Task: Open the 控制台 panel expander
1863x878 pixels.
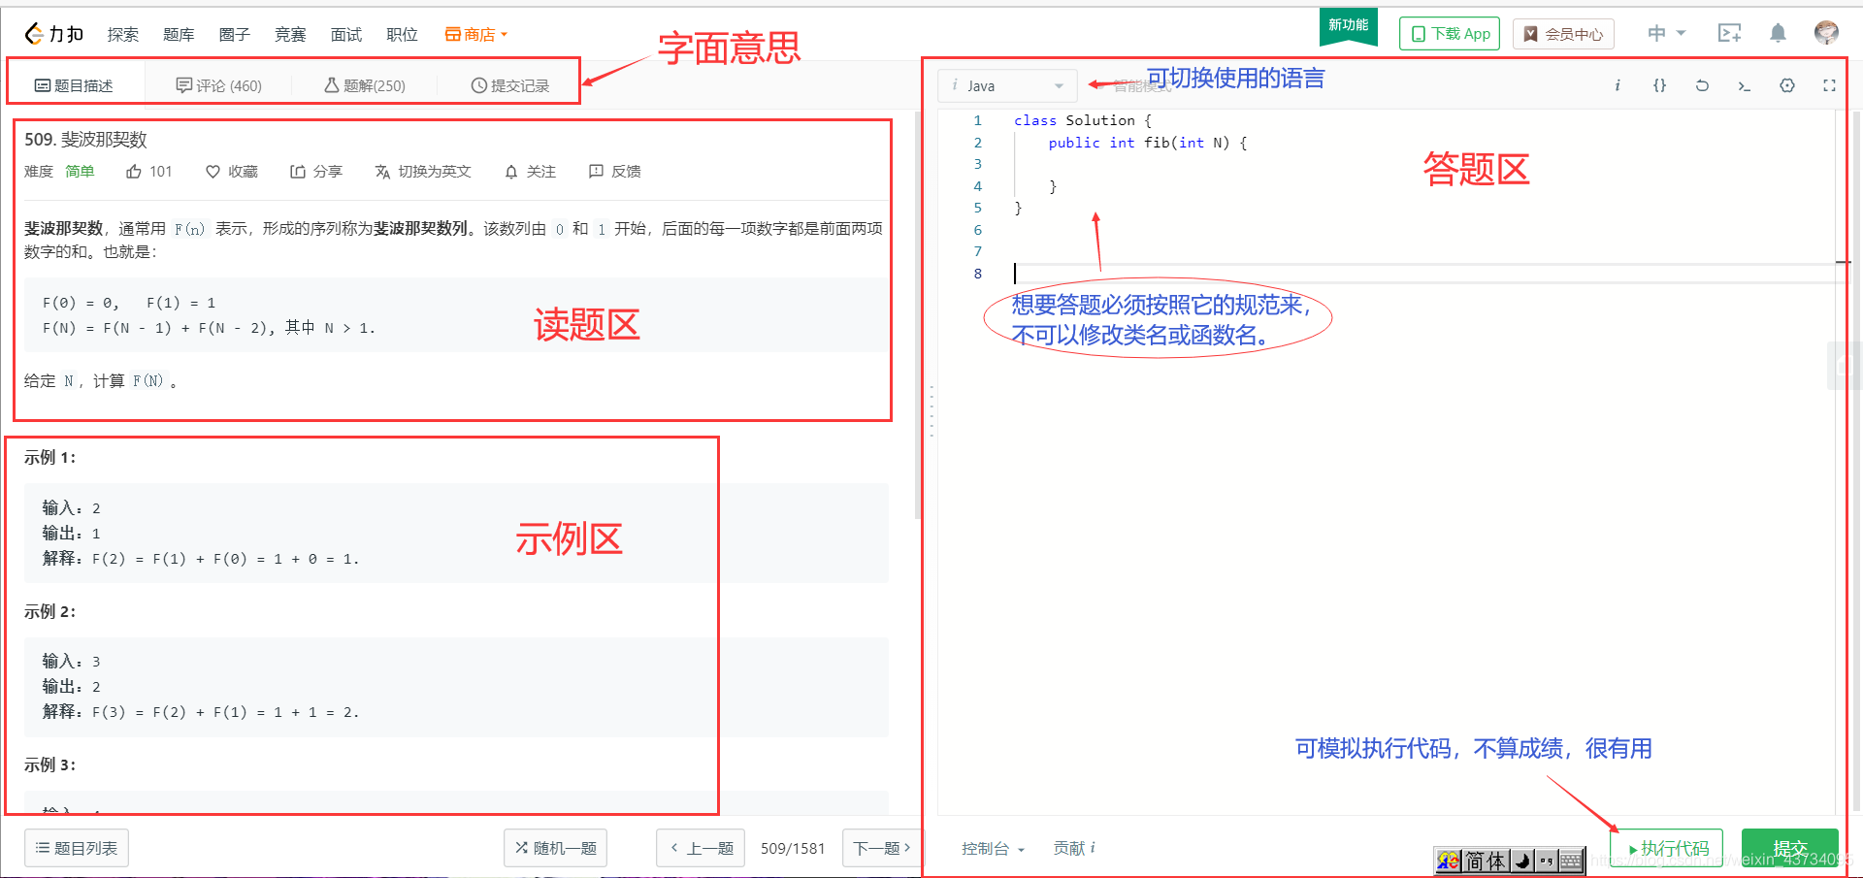Action: (992, 847)
